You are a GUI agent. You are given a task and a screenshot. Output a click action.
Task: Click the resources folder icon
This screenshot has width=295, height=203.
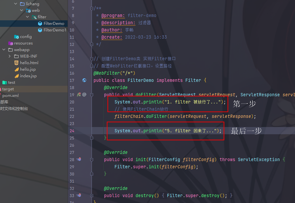(11, 43)
